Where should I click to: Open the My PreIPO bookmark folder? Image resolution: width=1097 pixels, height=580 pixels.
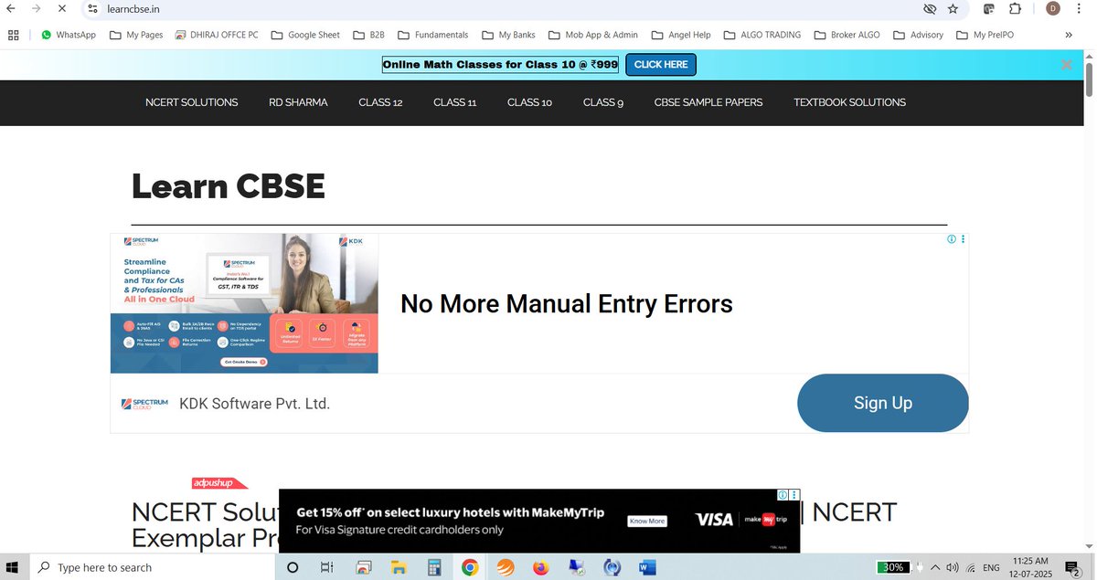(x=984, y=35)
